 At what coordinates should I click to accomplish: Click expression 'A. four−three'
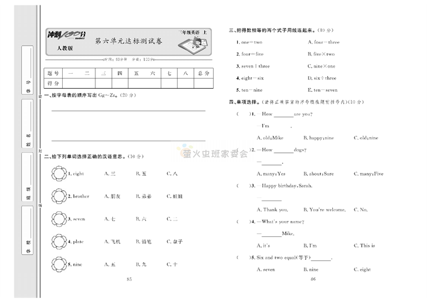click(x=324, y=42)
